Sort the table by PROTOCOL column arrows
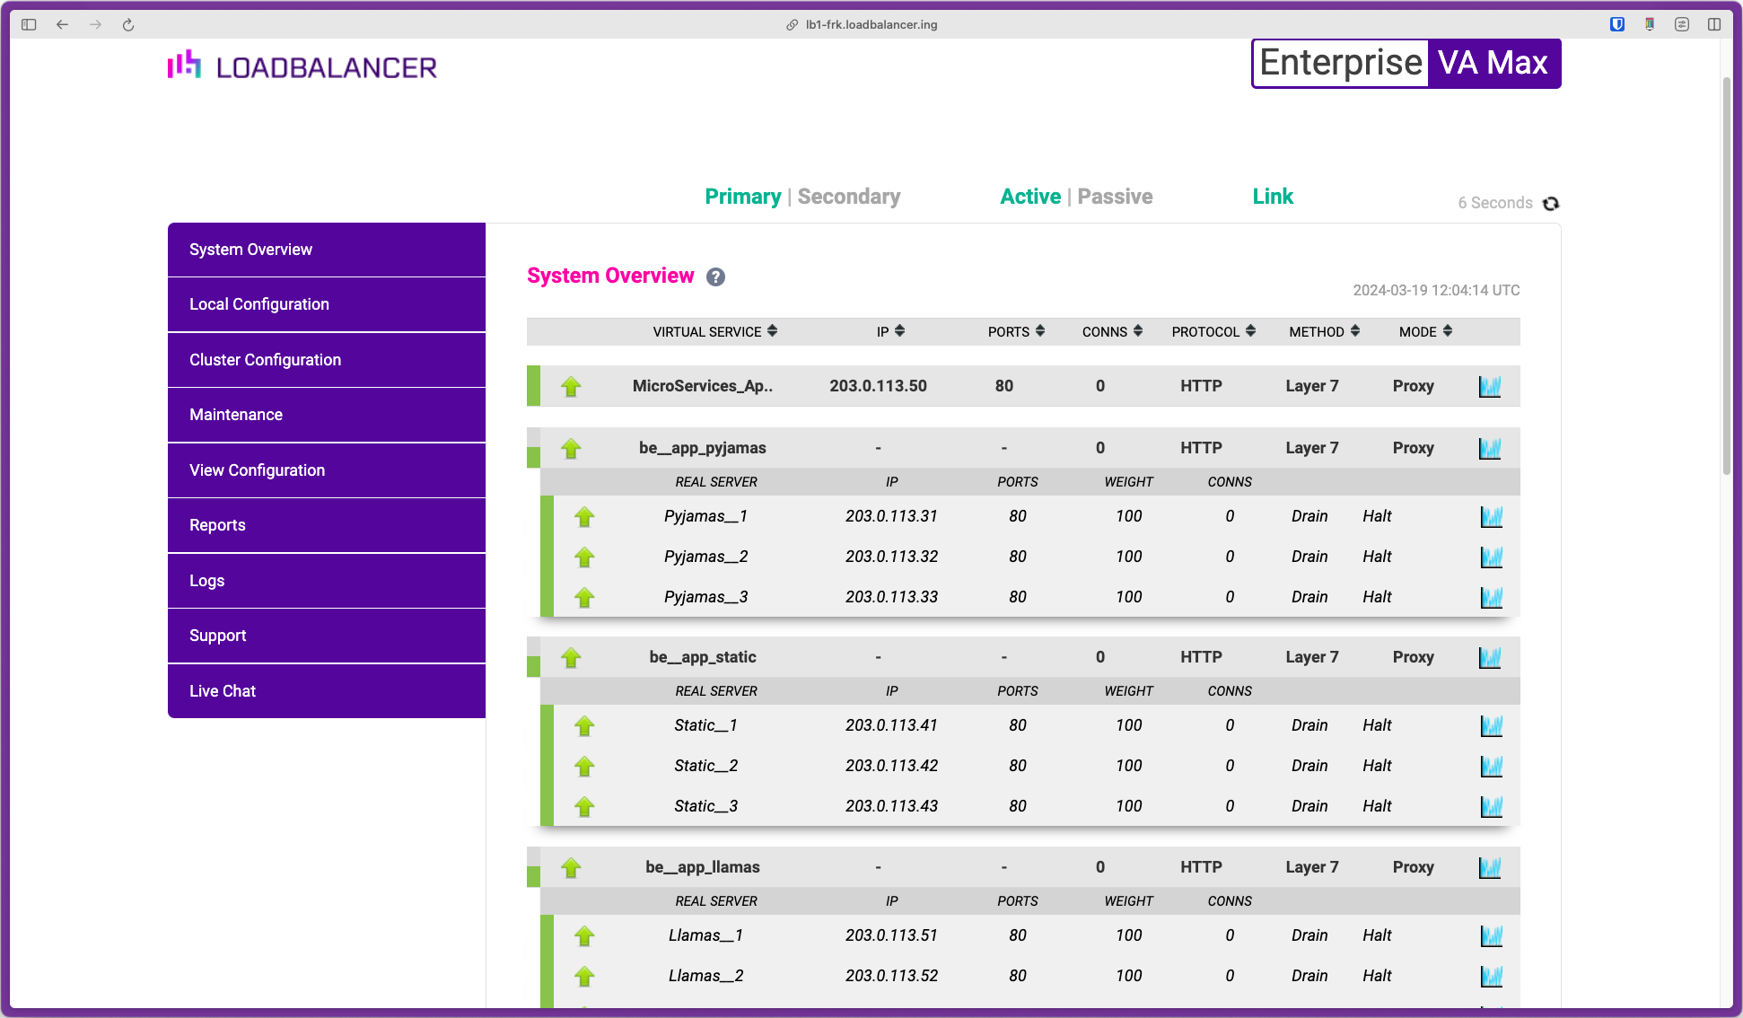The image size is (1743, 1018). [1250, 331]
